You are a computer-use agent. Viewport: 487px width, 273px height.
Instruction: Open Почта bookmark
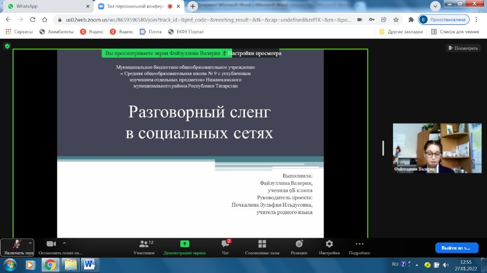click(151, 32)
